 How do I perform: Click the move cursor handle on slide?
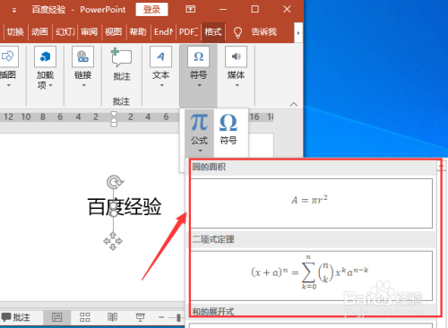point(113,241)
